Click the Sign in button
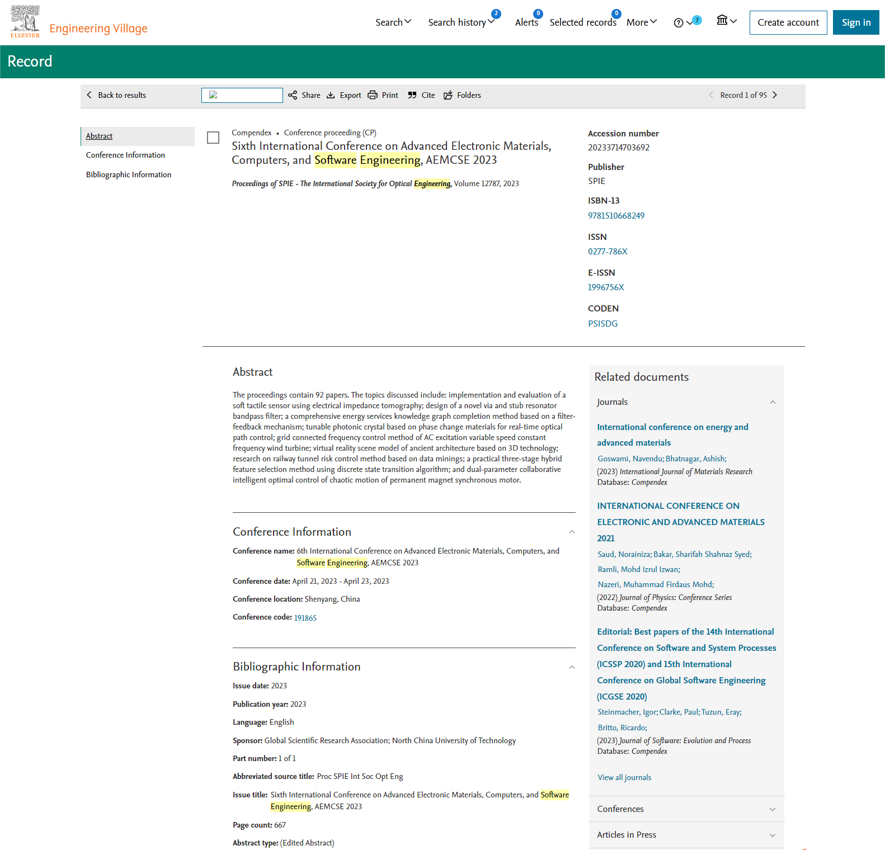885x850 pixels. coord(856,22)
